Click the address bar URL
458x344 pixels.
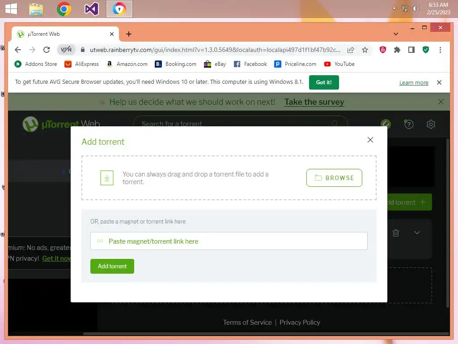tap(215, 50)
